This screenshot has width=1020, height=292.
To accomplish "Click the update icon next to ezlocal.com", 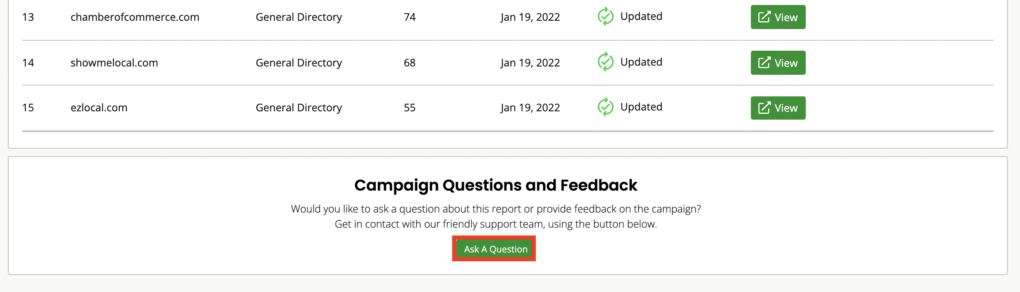I will (x=605, y=107).
